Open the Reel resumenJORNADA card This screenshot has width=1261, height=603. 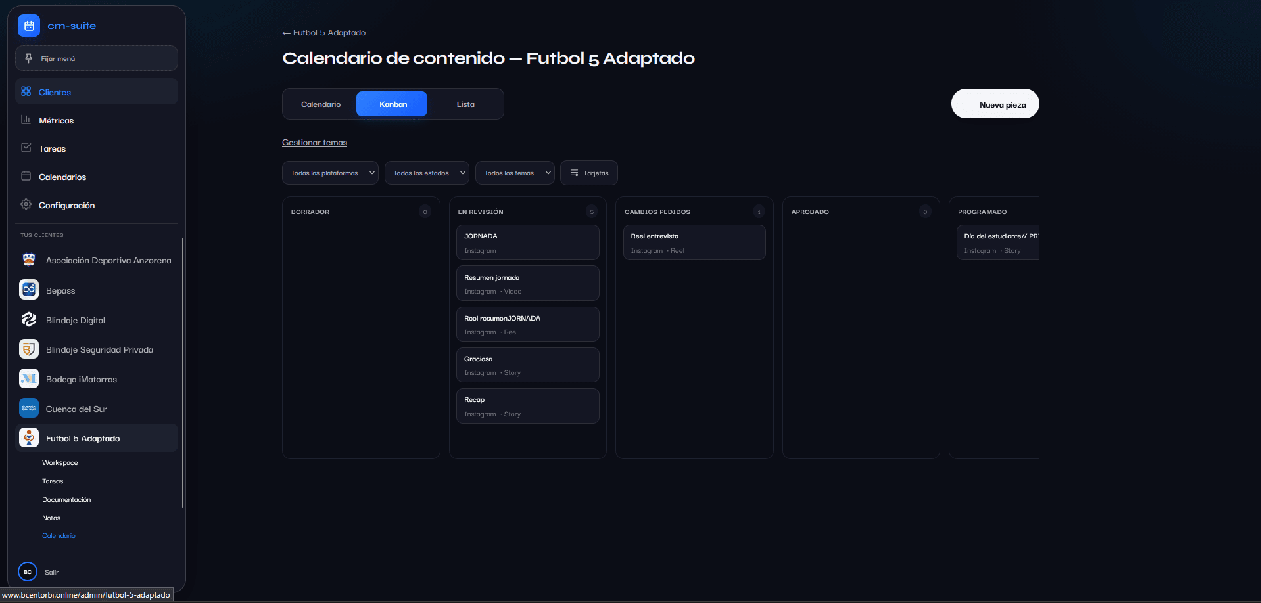pos(527,324)
